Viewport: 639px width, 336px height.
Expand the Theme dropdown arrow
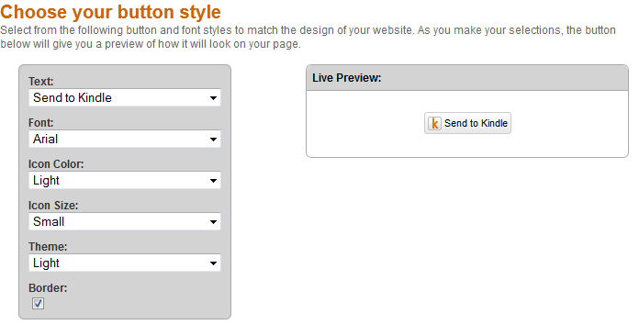point(213,263)
